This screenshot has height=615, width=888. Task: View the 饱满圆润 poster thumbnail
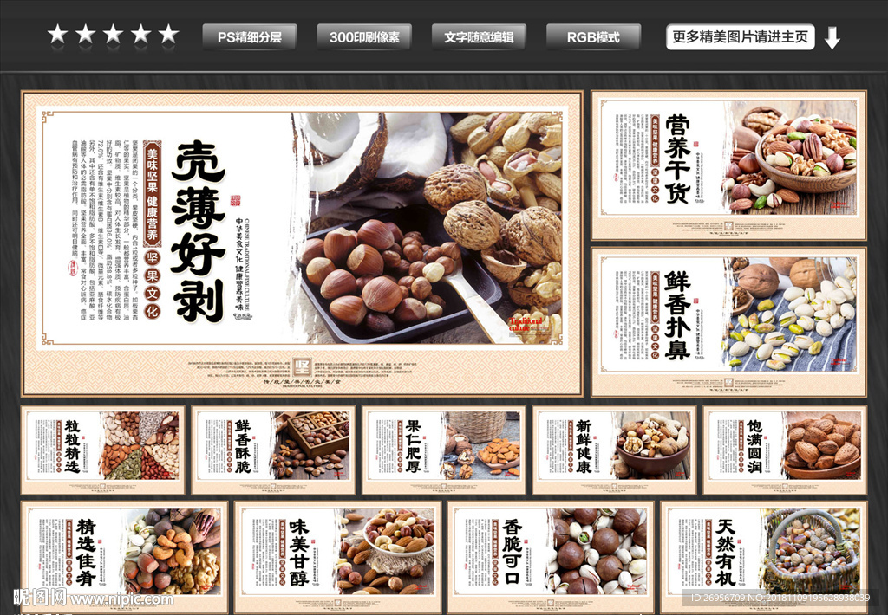(x=785, y=450)
